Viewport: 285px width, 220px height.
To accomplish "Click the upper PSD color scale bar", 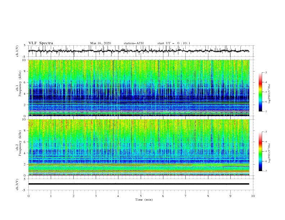I will [x=260, y=92].
